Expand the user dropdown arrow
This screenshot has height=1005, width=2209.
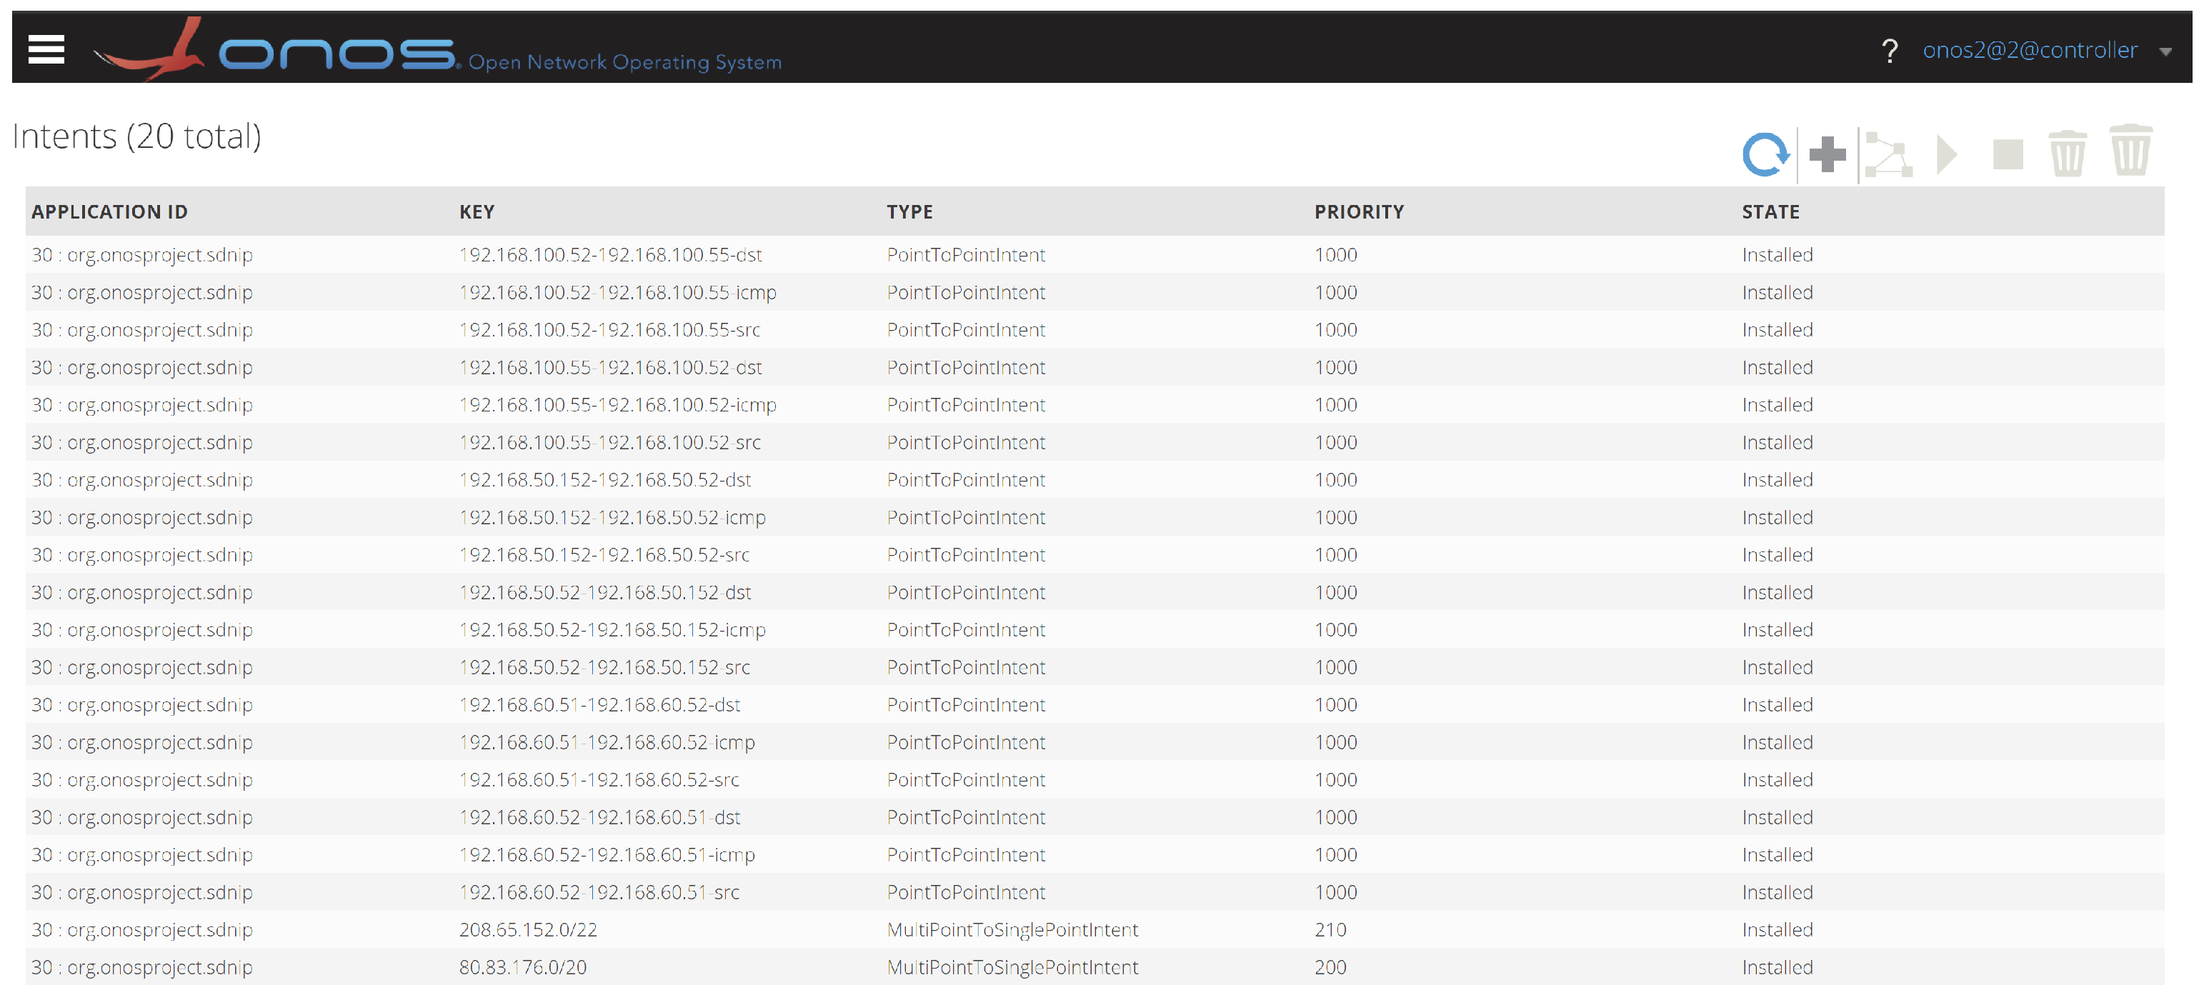2165,51
